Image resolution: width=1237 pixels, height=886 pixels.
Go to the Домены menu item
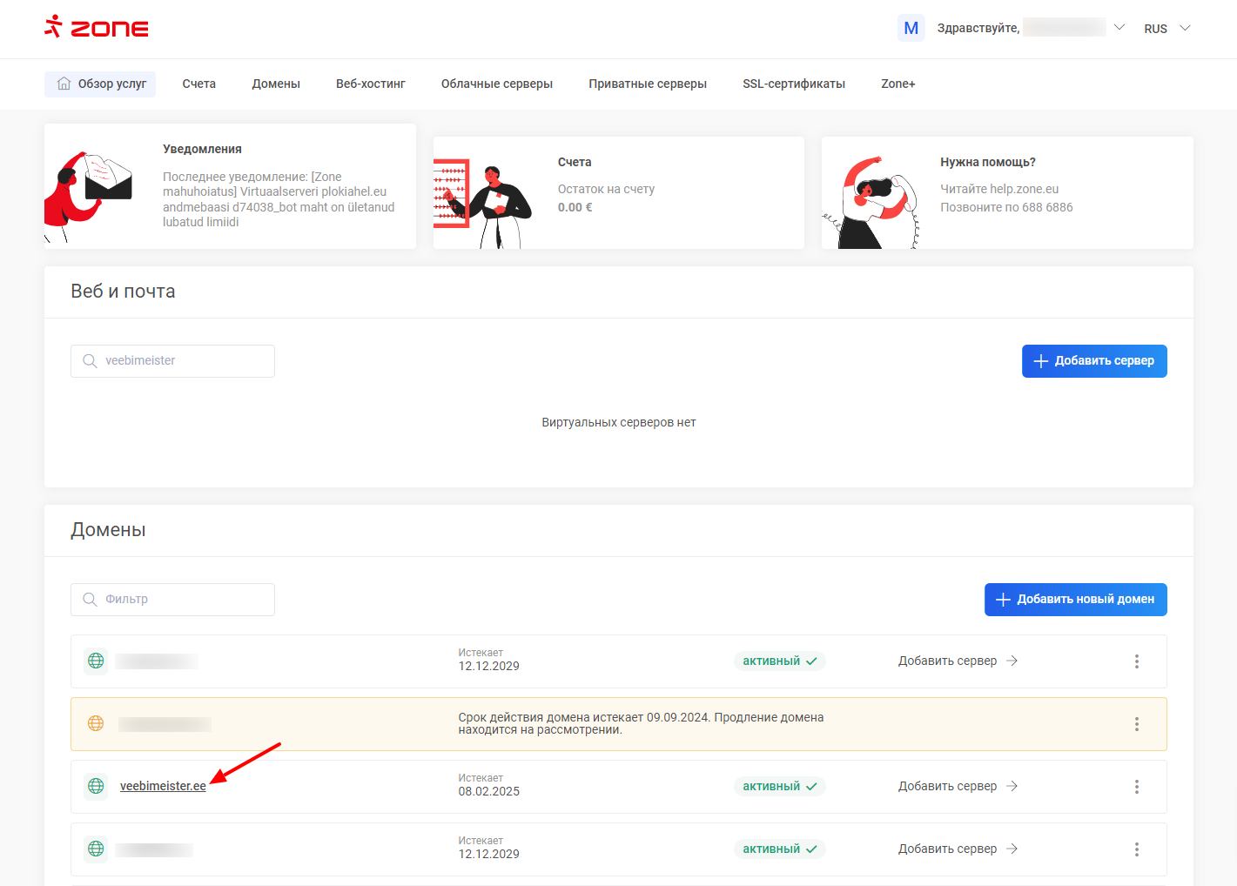click(x=276, y=84)
